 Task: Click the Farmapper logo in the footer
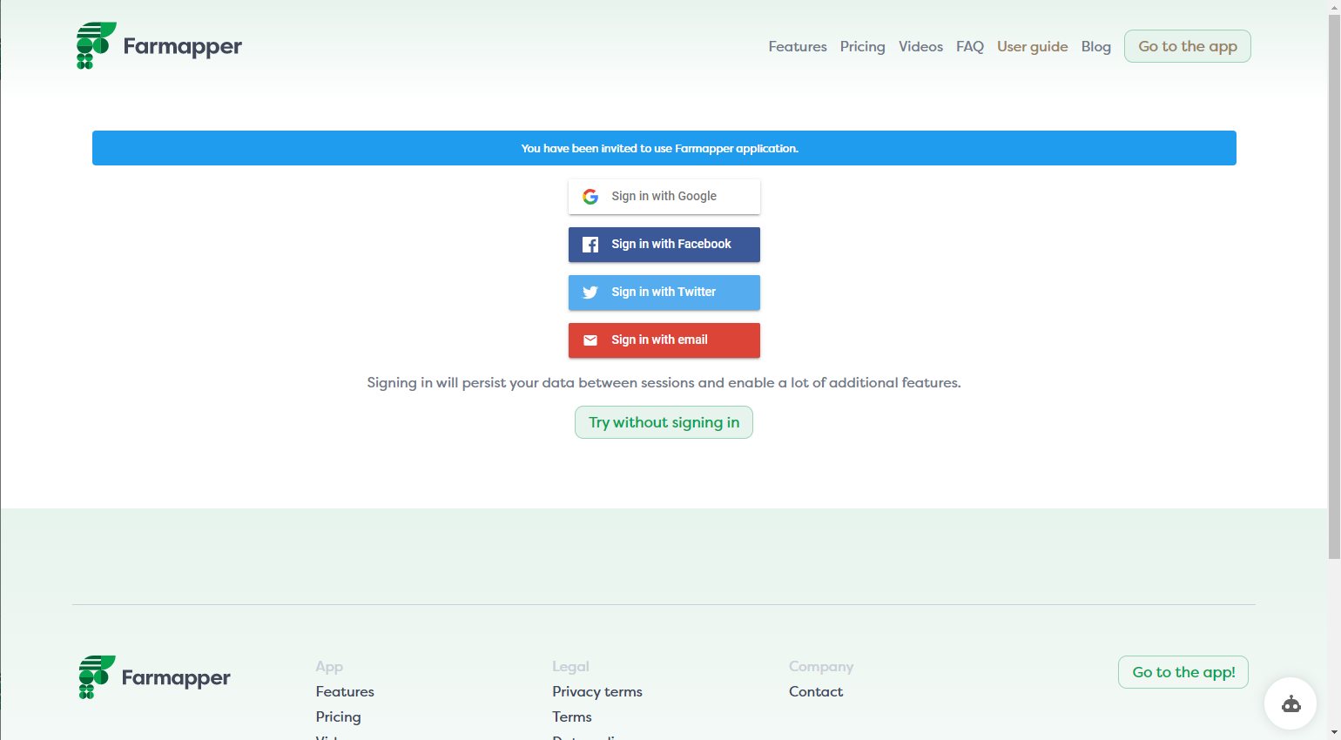(x=154, y=677)
